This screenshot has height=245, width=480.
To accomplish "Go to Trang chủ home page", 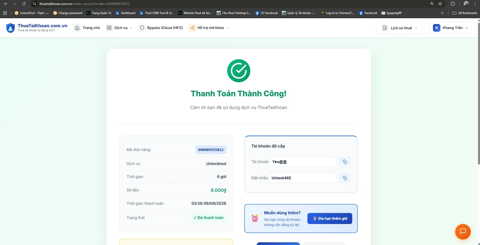I will tap(87, 28).
